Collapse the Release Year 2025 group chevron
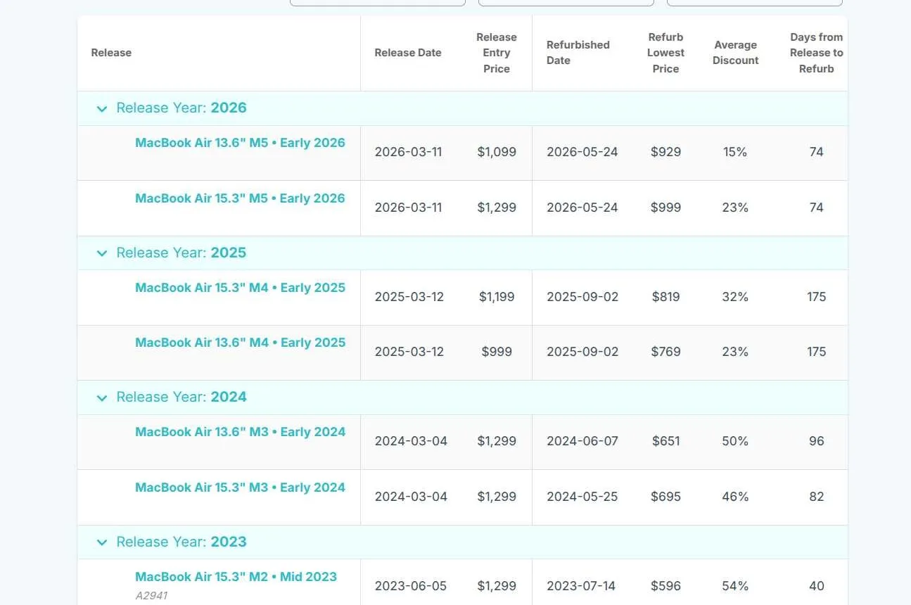Screen dimensions: 911x605 pyautogui.click(x=102, y=253)
